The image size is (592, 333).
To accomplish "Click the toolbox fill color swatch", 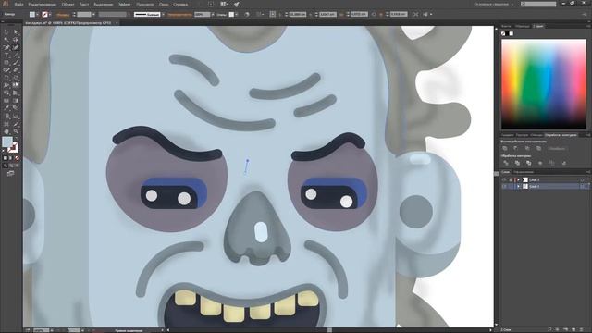I will [x=7, y=142].
